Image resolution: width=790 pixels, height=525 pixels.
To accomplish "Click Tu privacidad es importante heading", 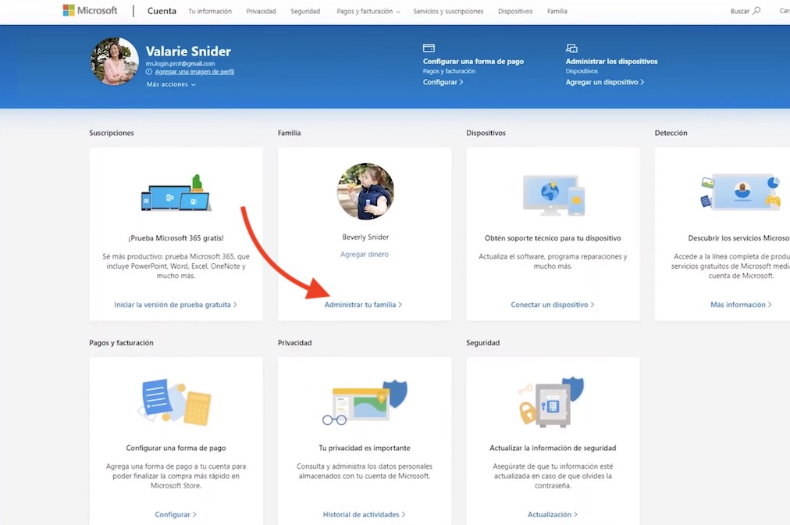I will click(365, 448).
